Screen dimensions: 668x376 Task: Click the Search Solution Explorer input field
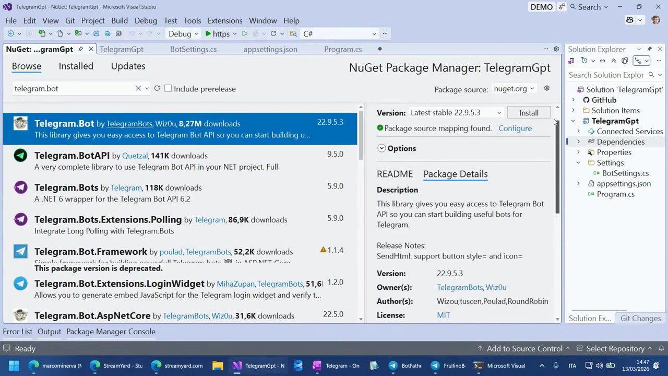pyautogui.click(x=606, y=75)
